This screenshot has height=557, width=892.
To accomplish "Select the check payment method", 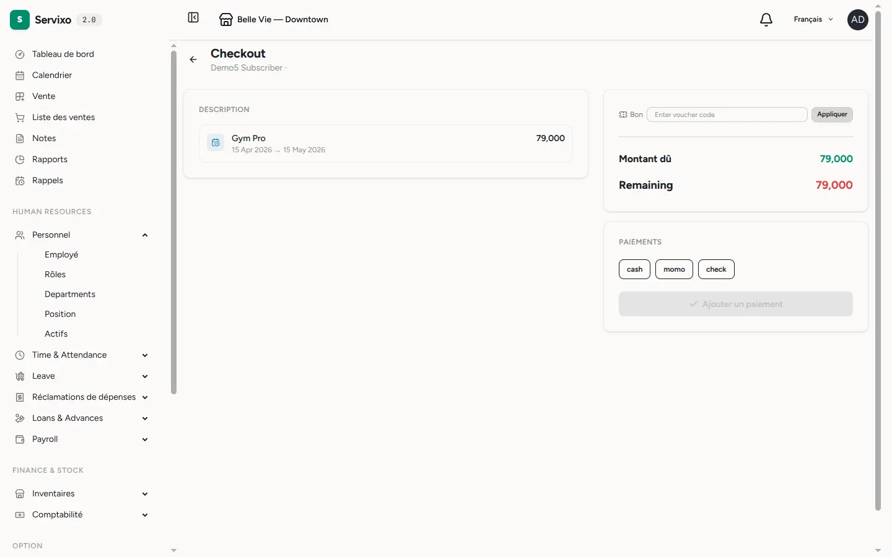I will click(x=716, y=269).
